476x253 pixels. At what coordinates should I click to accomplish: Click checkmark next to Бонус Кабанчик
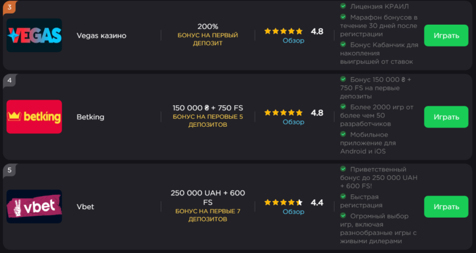click(343, 45)
